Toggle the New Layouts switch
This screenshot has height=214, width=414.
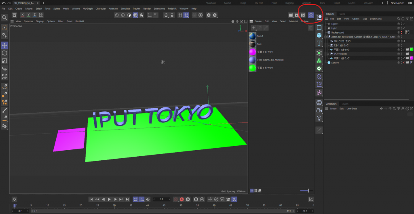(x=410, y=3)
